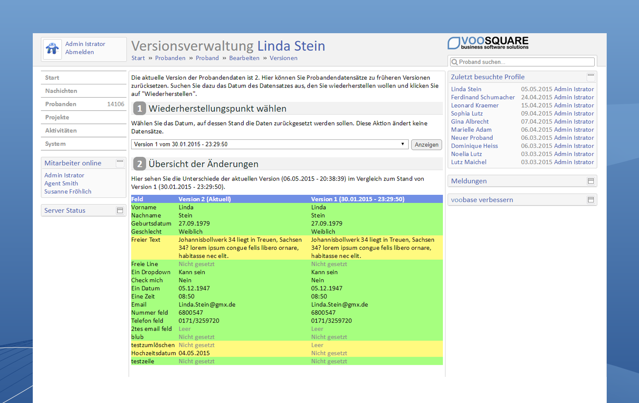
Task: Click the Server Status panel title
Action: [65, 211]
